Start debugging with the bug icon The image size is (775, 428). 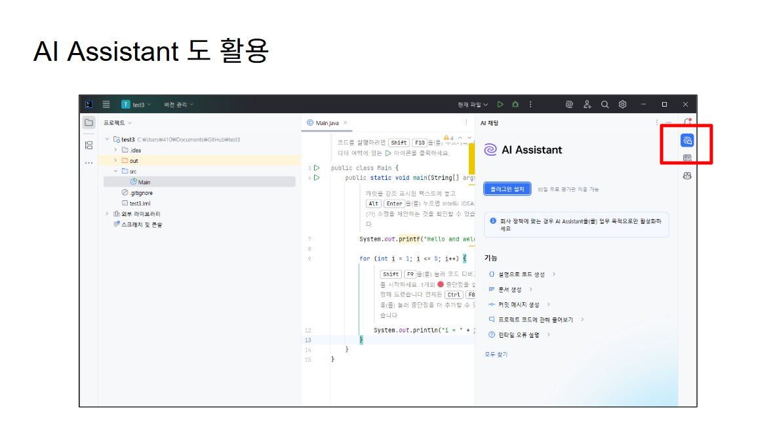click(x=515, y=105)
